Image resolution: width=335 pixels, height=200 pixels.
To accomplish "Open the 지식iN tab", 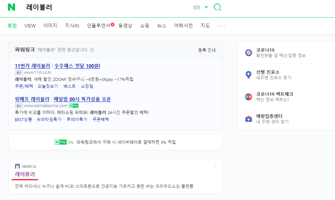I will click(x=72, y=26).
